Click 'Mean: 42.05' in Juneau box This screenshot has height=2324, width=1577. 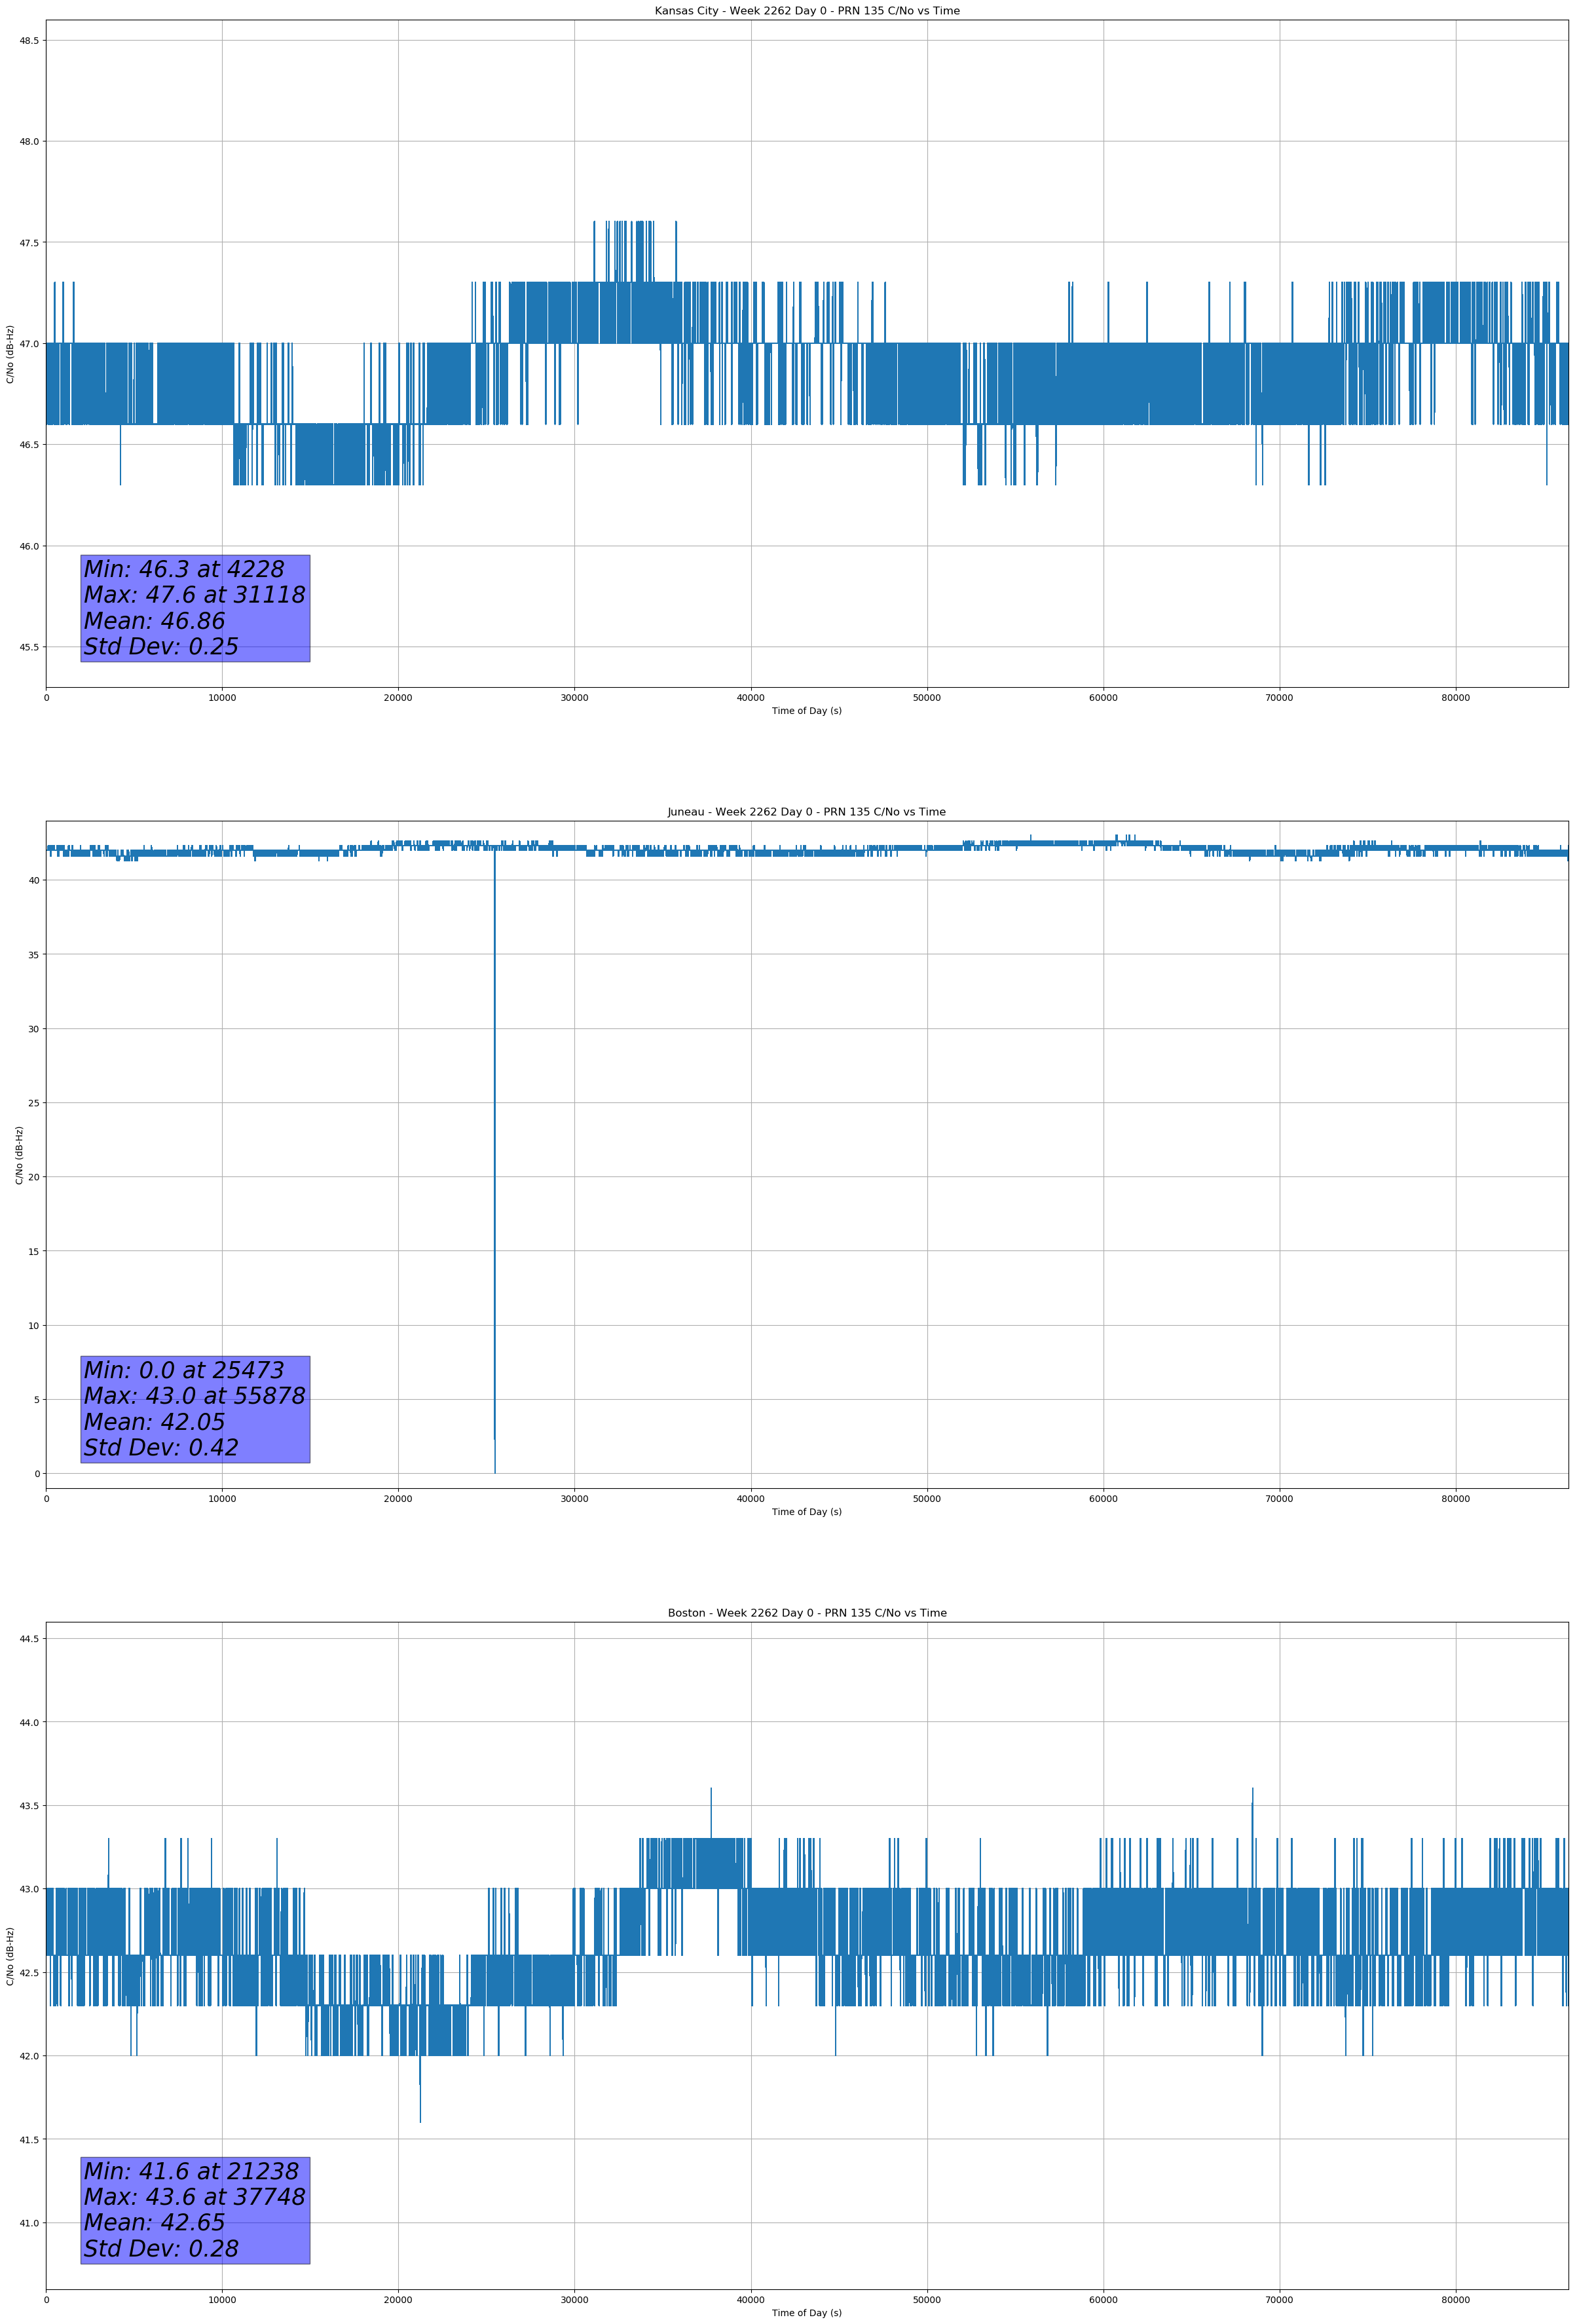click(x=154, y=1422)
